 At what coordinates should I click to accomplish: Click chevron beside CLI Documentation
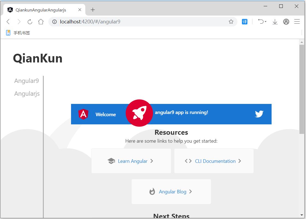[x=240, y=161]
